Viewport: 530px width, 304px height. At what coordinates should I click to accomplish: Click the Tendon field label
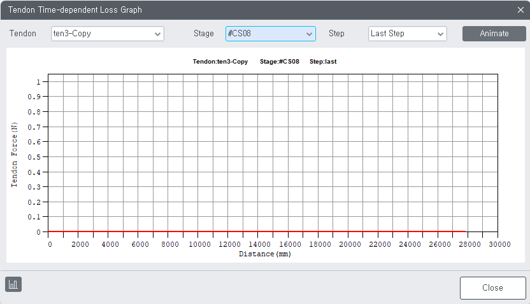pyautogui.click(x=23, y=34)
